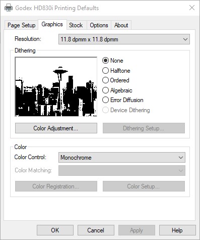
Task: Open the Stock tab
Action: pyautogui.click(x=76, y=25)
